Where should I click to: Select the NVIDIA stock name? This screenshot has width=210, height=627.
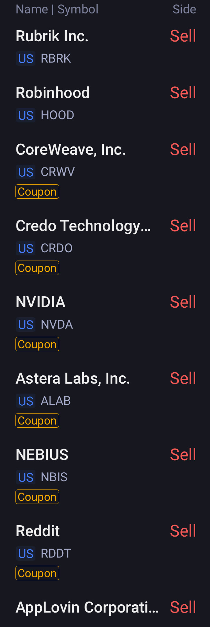[41, 302]
